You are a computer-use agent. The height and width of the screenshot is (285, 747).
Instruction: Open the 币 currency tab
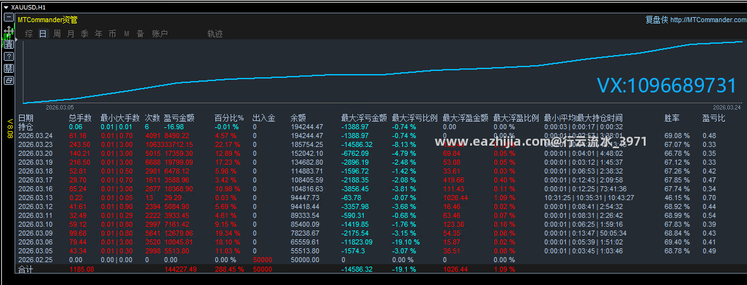pos(112,34)
